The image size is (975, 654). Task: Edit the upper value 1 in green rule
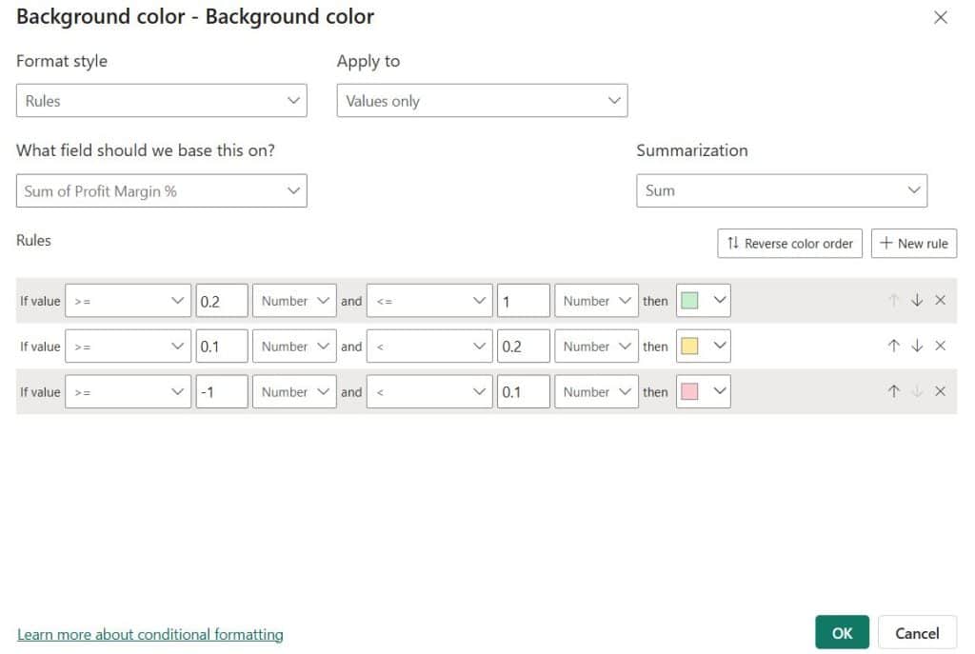pyautogui.click(x=524, y=301)
